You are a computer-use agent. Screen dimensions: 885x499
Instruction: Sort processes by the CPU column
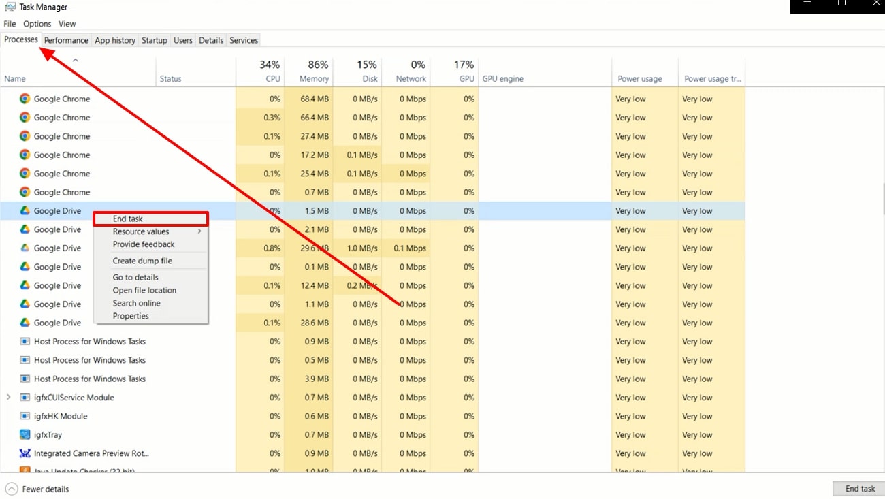[260, 71]
